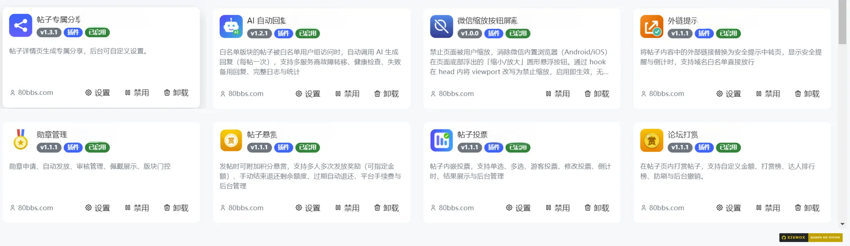Click 插件 type badge on 帖子悬赏
Viewport: 850px width, 246px height.
(x=283, y=147)
